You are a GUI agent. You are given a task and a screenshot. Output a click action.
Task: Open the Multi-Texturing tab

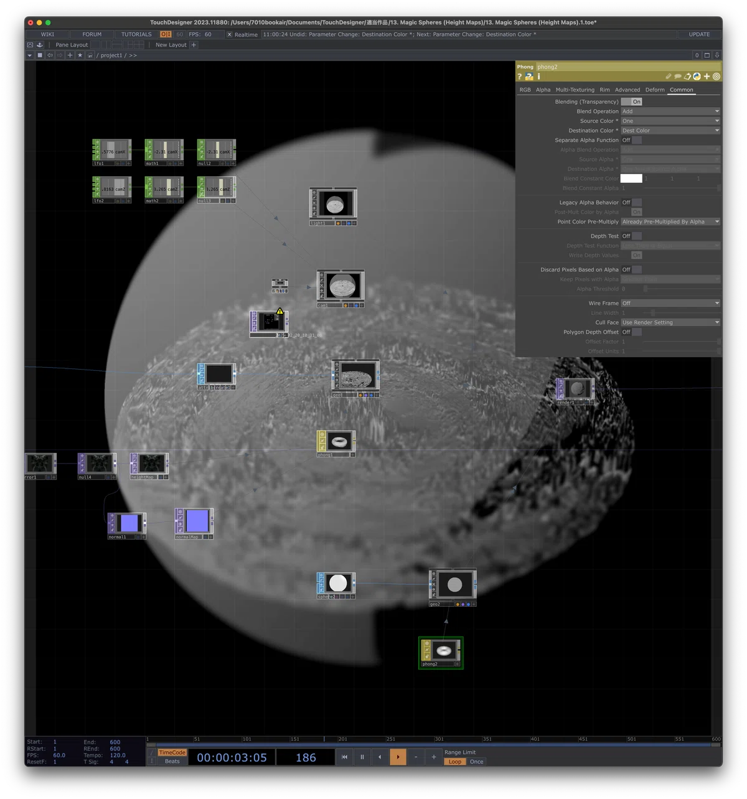[x=575, y=90]
